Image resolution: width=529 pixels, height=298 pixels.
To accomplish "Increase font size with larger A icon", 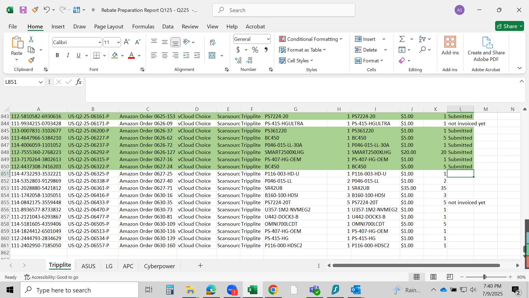I will (x=127, y=42).
